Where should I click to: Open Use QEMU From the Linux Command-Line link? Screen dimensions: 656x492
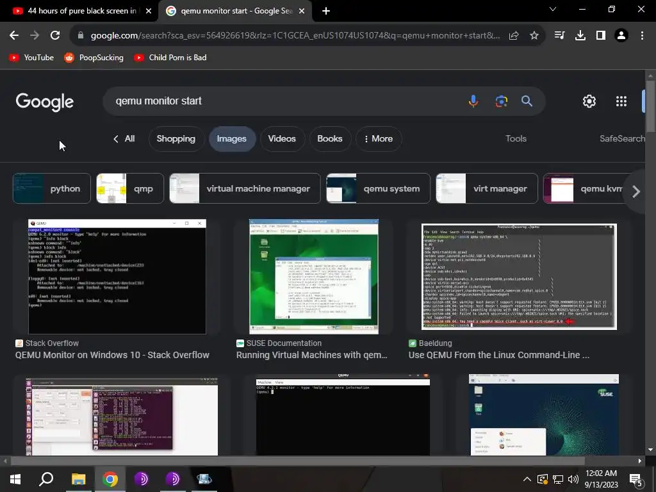[x=498, y=355]
